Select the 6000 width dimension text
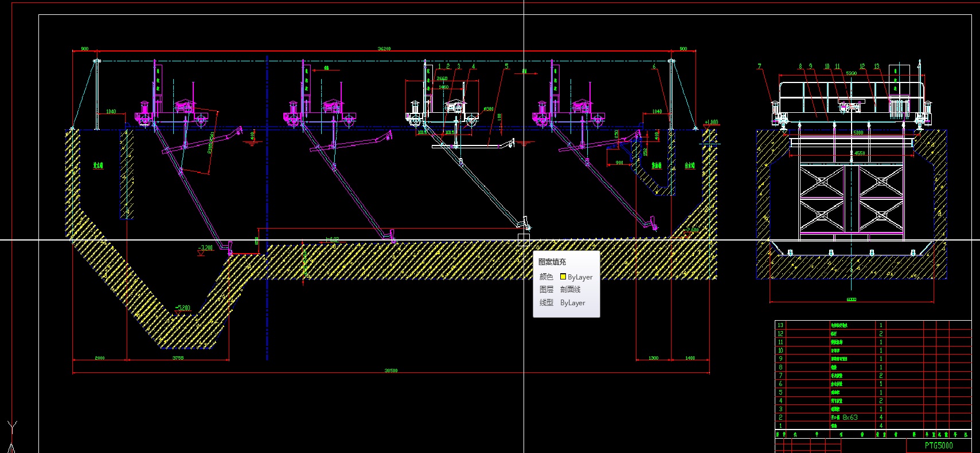Viewport: 980px width, 453px height. [x=852, y=300]
